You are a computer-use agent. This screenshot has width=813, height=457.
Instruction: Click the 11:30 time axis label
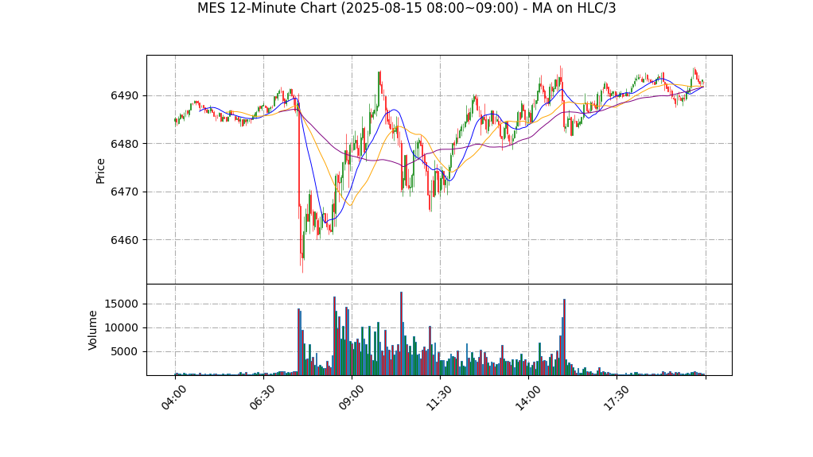439,398
